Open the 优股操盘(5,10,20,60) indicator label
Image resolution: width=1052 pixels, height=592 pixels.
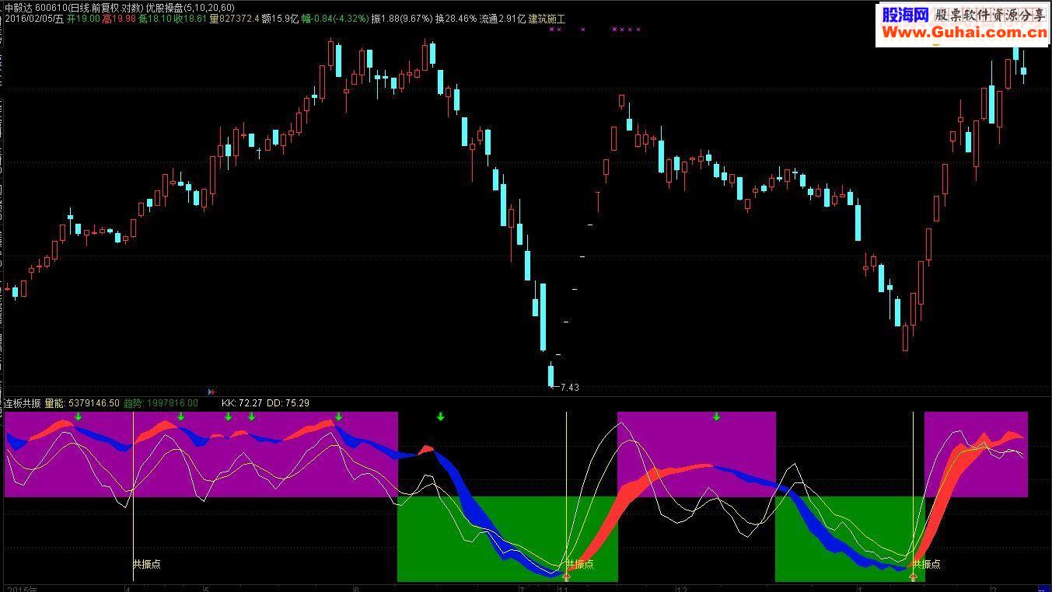[x=190, y=8]
